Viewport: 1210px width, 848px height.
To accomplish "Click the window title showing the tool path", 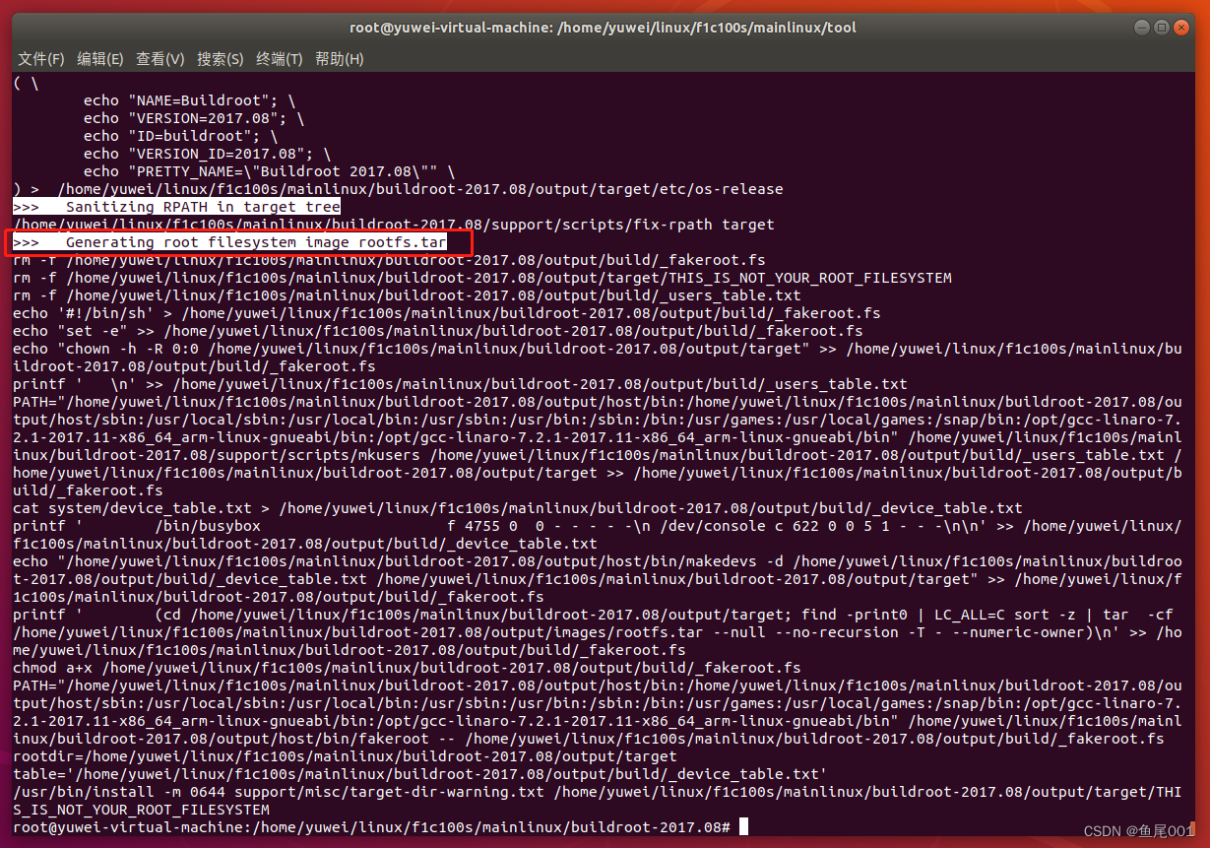I will (603, 27).
